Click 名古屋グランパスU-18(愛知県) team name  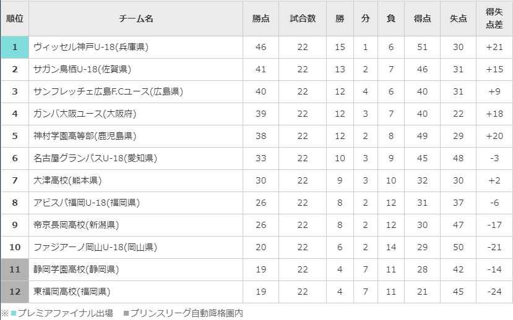pyautogui.click(x=95, y=158)
